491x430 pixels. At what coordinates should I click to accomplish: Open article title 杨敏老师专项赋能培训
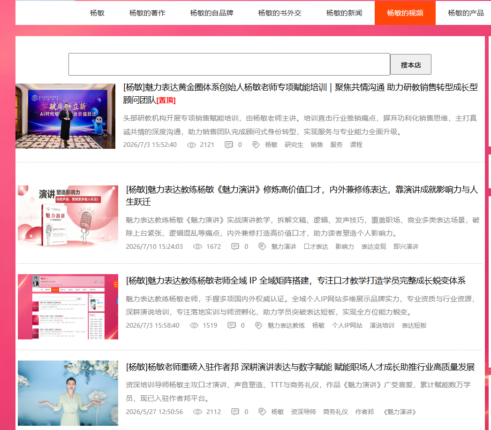click(300, 93)
